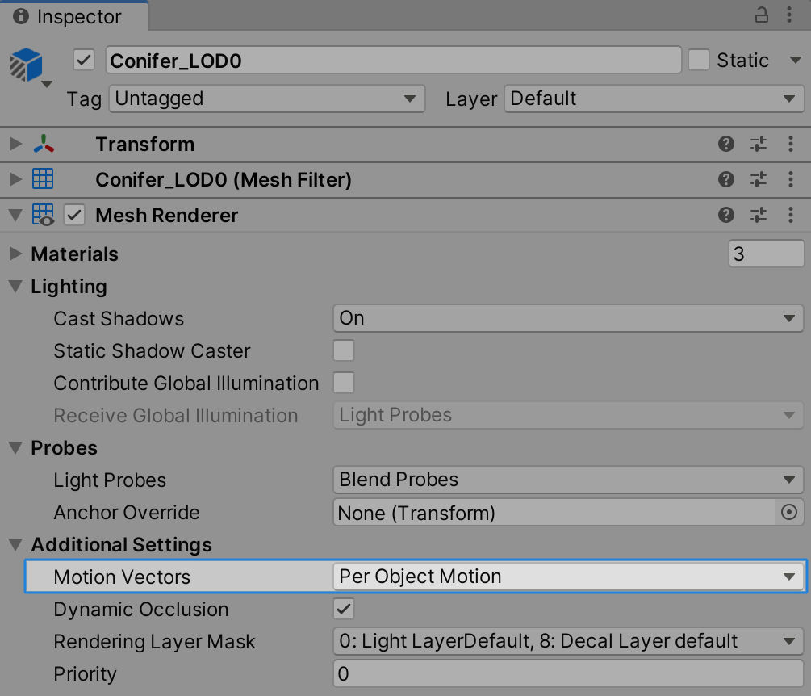Expand the Transform component
The width and height of the screenshot is (811, 696).
click(x=15, y=145)
